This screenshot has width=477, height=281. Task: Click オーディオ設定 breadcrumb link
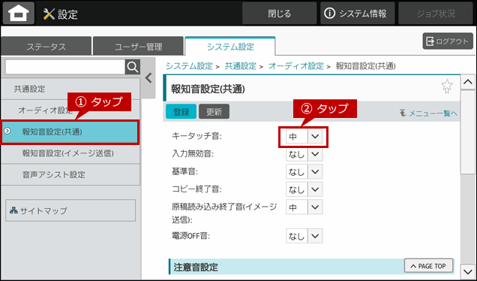(296, 66)
